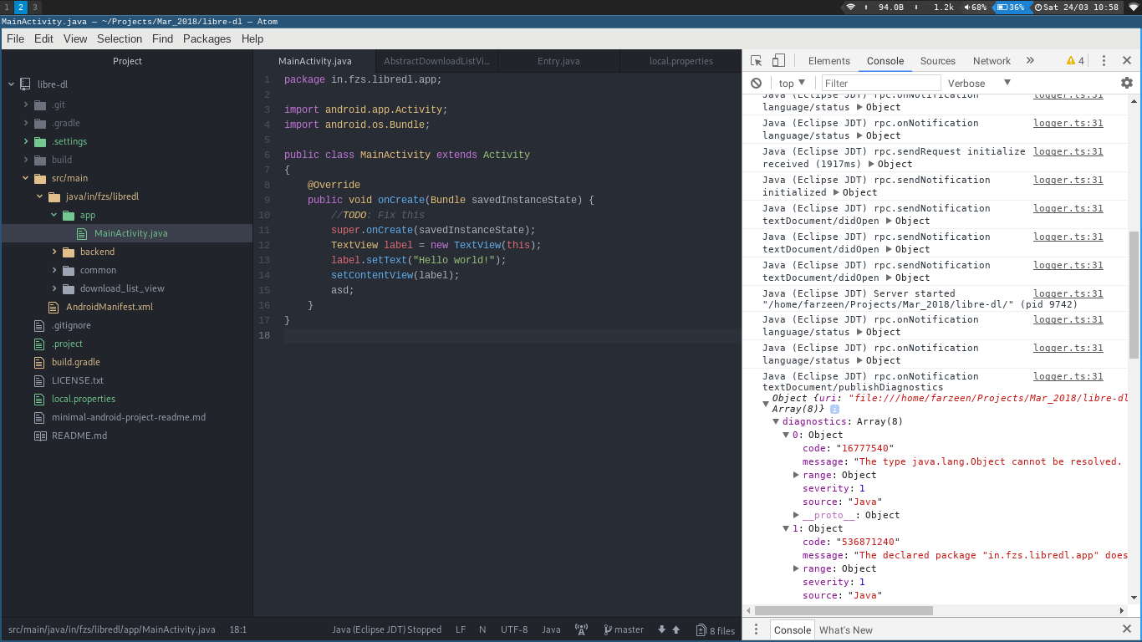Toggle the device toolbar in DevTools
Image resolution: width=1142 pixels, height=642 pixels.
tap(779, 60)
